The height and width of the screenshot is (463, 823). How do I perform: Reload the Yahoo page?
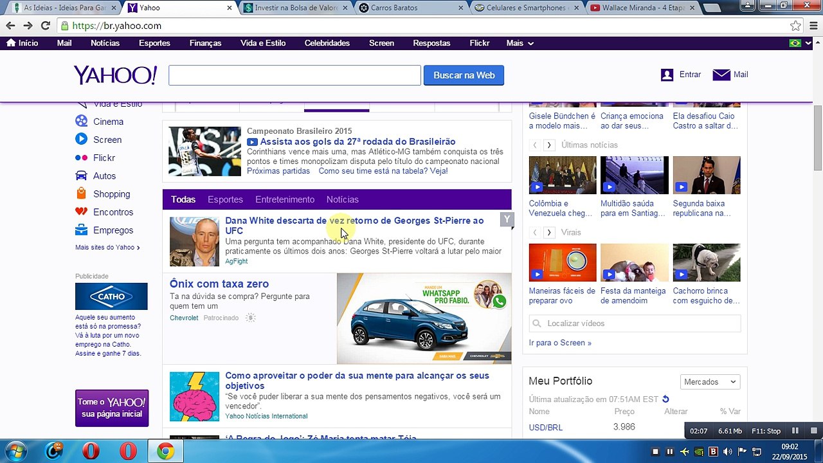tap(45, 26)
